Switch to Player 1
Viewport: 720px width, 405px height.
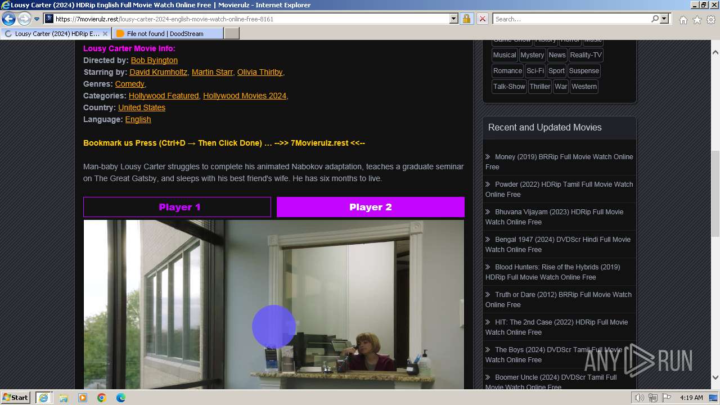[x=177, y=207]
